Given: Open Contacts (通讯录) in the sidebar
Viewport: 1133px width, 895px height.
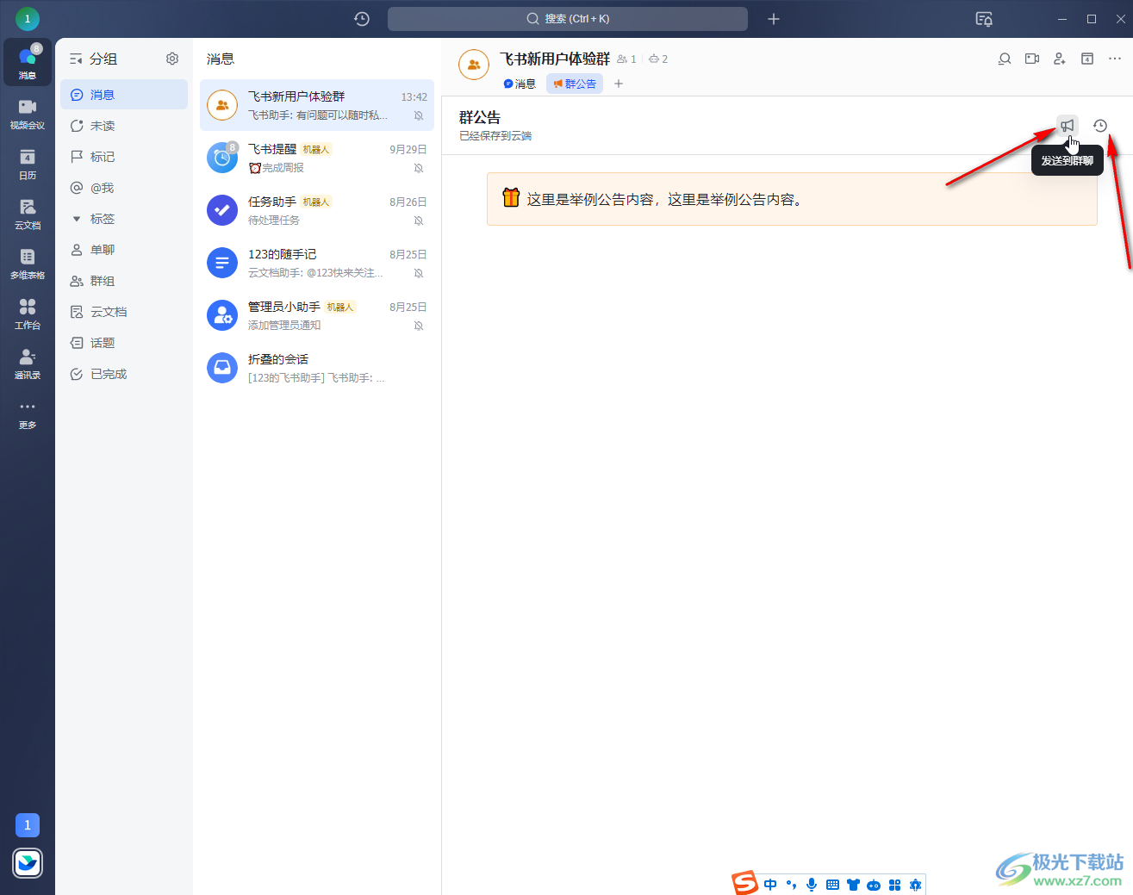Looking at the screenshot, I should [x=28, y=363].
